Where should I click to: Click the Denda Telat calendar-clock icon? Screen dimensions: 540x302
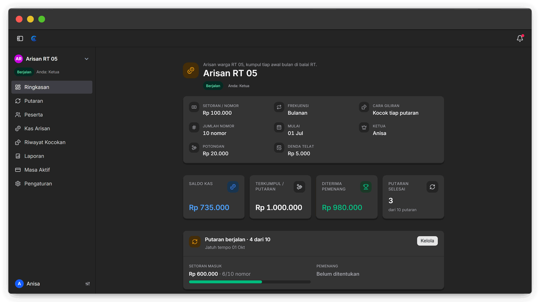coord(279,148)
